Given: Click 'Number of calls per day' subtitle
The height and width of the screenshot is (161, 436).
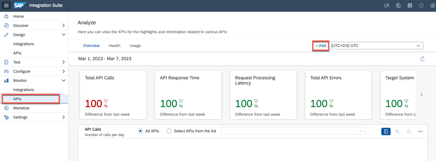Looking at the screenshot, I should pyautogui.click(x=105, y=135).
